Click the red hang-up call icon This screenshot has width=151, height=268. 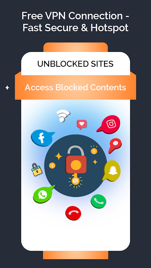coord(73,213)
